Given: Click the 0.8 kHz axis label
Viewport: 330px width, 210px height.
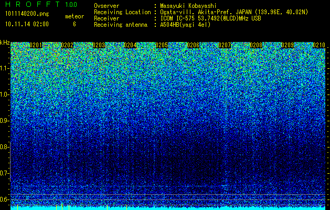Looking at the screenshot, I should click(4, 147).
